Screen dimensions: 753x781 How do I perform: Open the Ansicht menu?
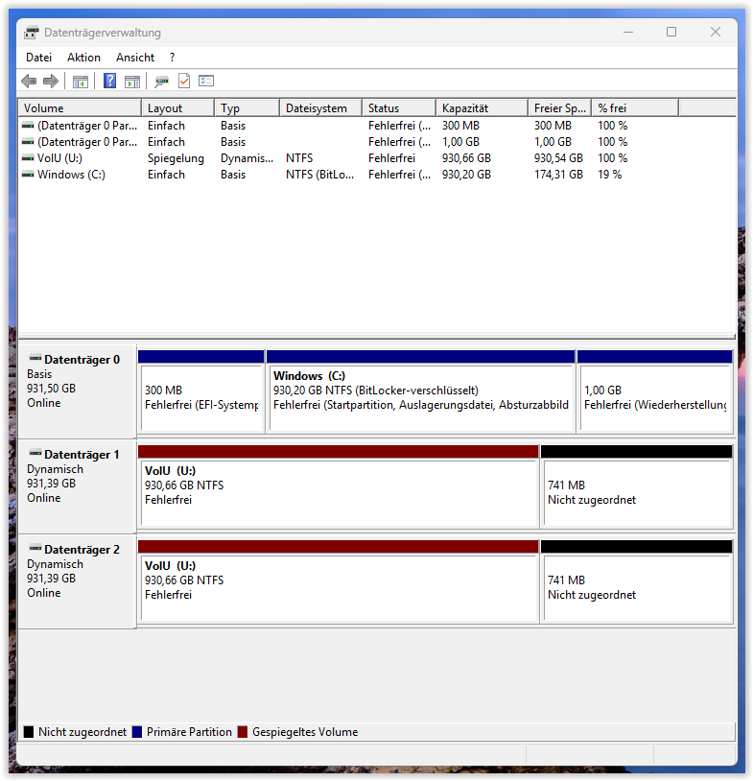[x=135, y=58]
